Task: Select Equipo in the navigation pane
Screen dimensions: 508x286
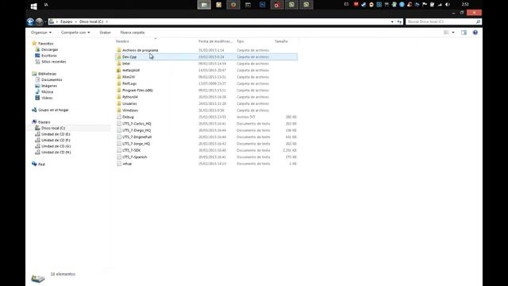Action: [x=44, y=122]
